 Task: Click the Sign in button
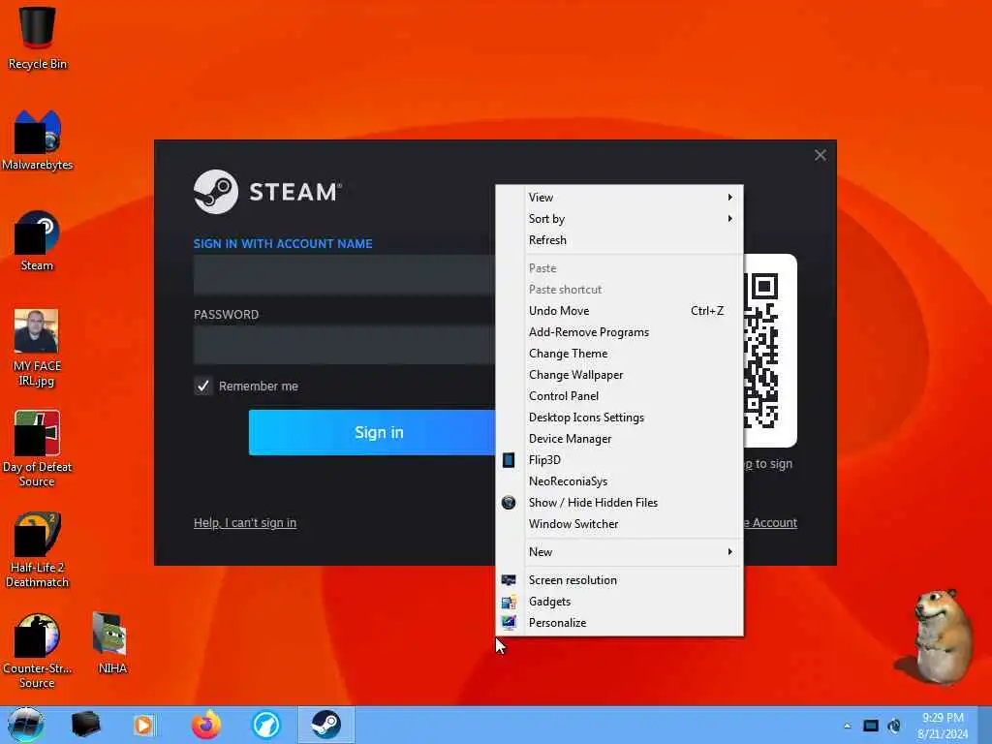point(372,432)
